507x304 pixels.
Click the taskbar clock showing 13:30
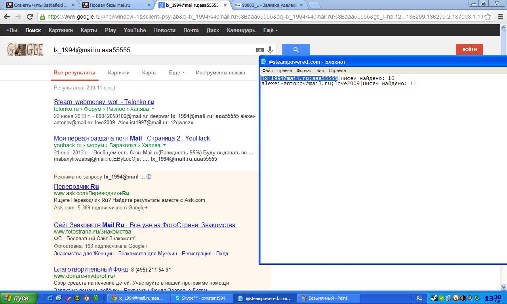[493, 298]
